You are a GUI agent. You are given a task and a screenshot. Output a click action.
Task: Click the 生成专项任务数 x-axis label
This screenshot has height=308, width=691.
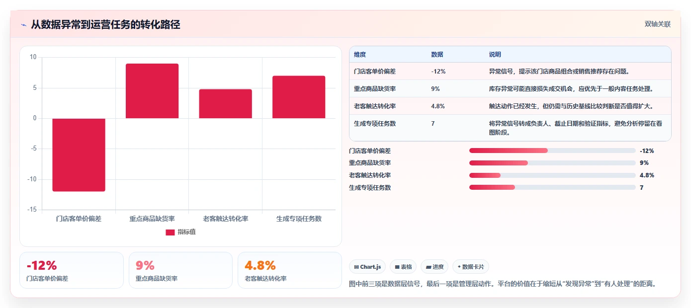[299, 219]
